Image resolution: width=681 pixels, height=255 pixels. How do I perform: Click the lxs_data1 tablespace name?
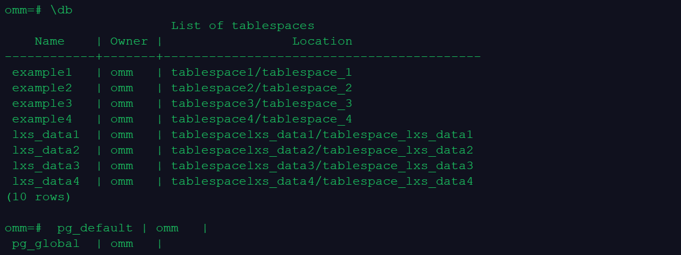coord(46,135)
